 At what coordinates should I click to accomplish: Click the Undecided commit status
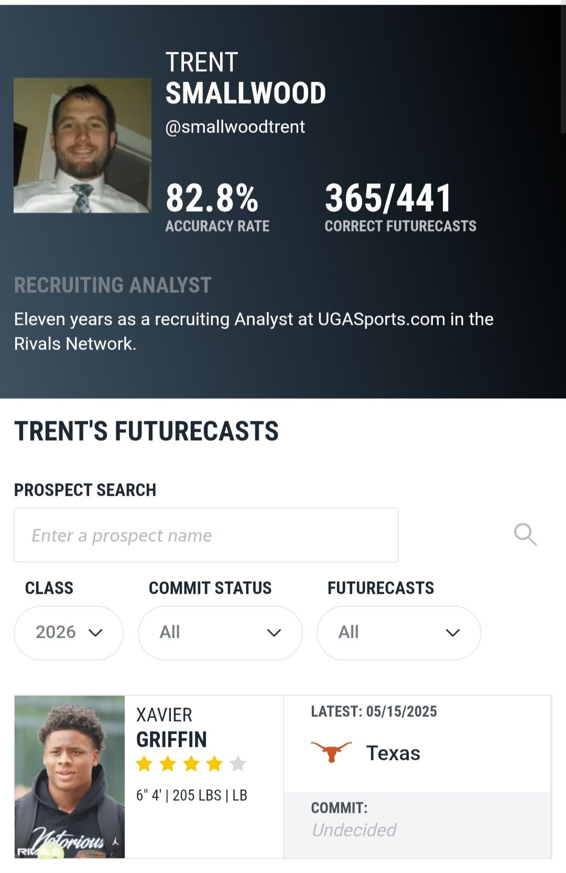click(354, 830)
